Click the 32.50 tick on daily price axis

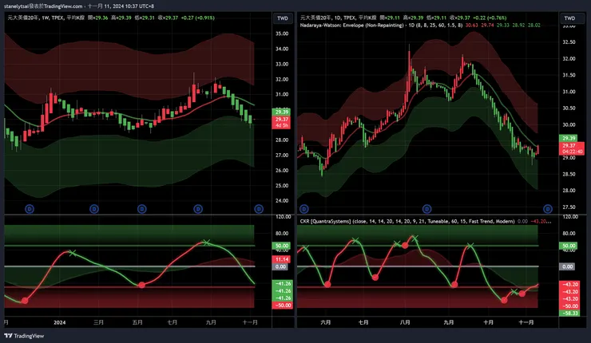[569, 41]
